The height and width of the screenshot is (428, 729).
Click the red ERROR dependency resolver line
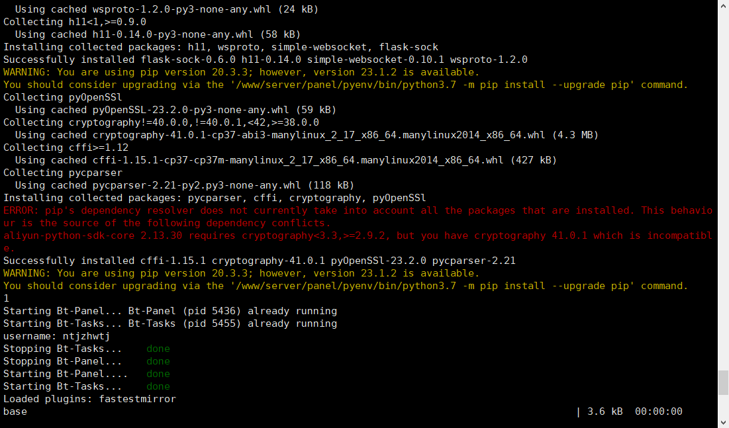pyautogui.click(x=358, y=210)
